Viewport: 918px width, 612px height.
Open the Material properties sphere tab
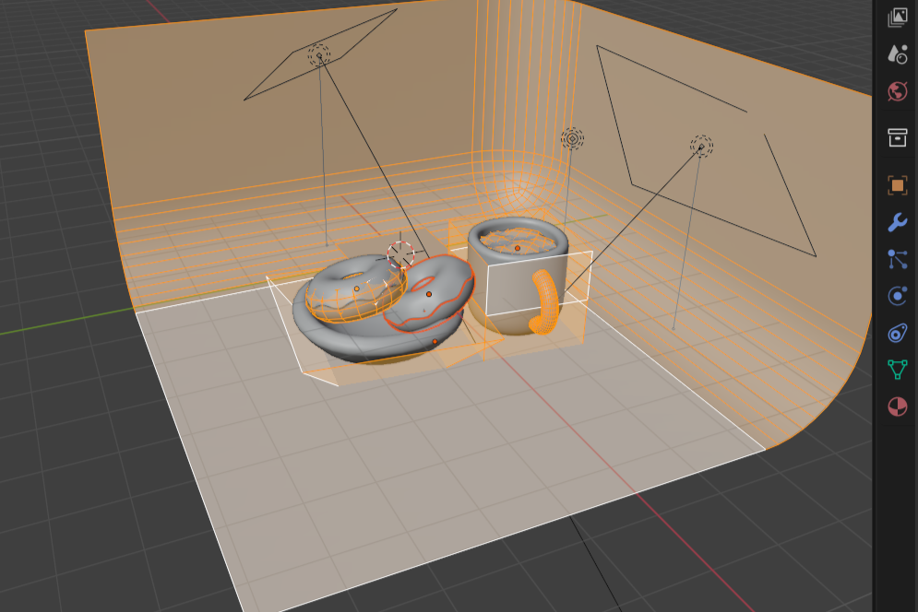point(897,406)
